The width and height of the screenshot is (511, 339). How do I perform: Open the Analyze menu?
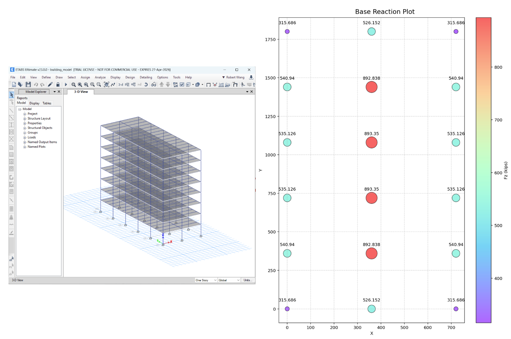[100, 77]
